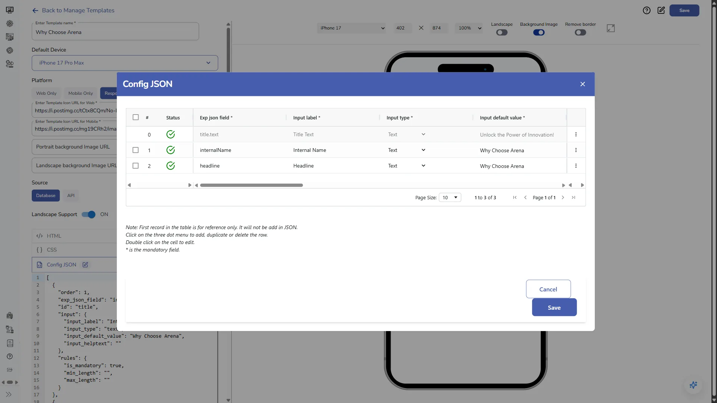The height and width of the screenshot is (403, 717).
Task: Click the X swap dimensions icon
Action: click(x=421, y=28)
